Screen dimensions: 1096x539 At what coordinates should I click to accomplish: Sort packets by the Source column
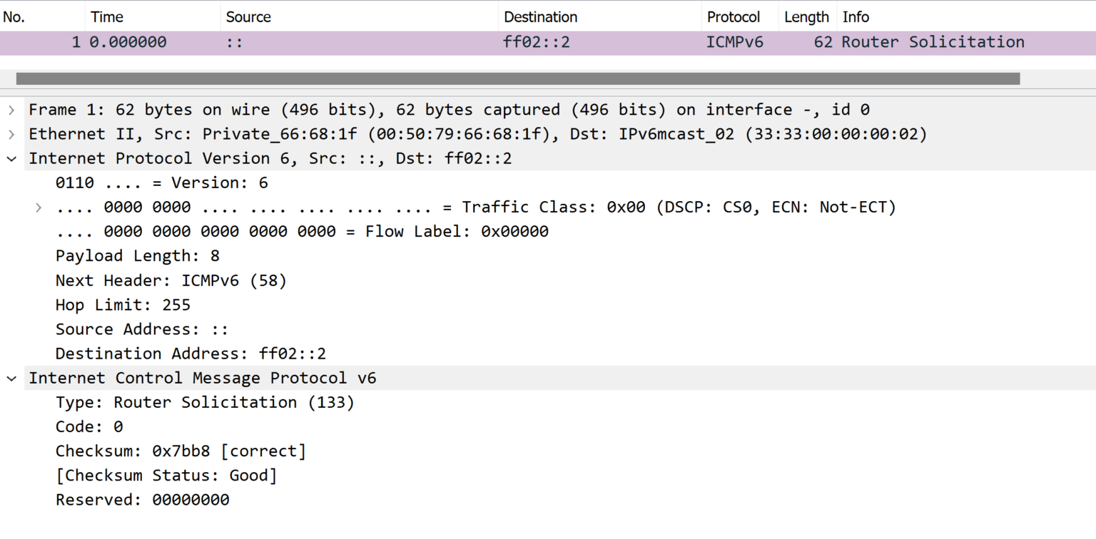pyautogui.click(x=248, y=16)
